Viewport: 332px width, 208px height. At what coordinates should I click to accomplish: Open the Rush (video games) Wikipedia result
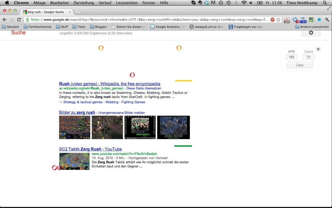[x=110, y=84]
